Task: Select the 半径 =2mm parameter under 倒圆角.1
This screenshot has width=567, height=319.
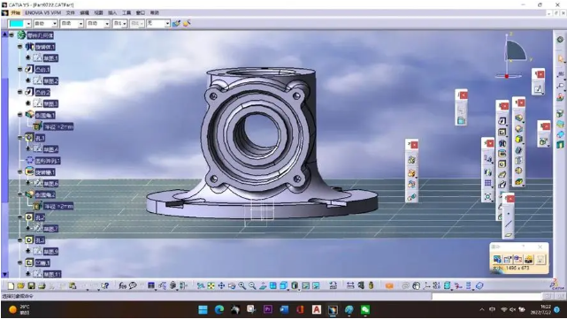Action: (x=58, y=127)
